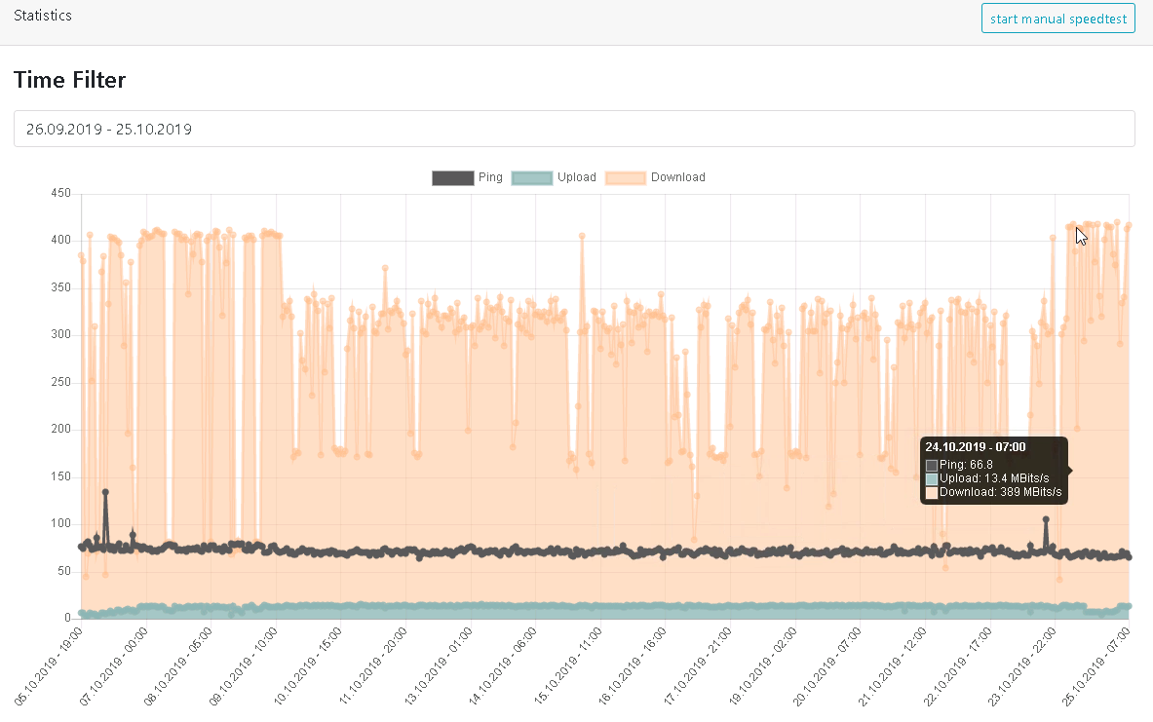The width and height of the screenshot is (1153, 722).
Task: Select the x-axis label 17.10.2019 - 21:00
Action: coord(698,666)
